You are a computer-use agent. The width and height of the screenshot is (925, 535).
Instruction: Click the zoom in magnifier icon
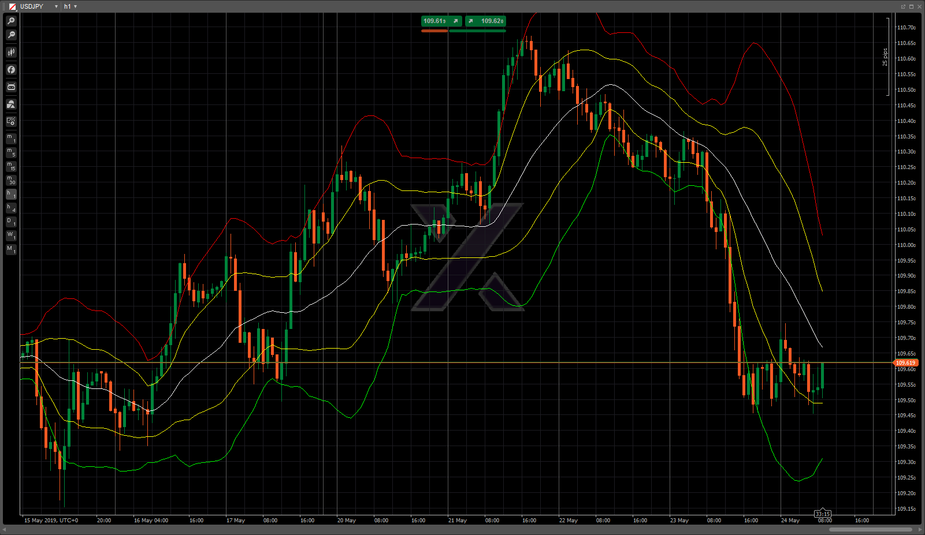11,21
